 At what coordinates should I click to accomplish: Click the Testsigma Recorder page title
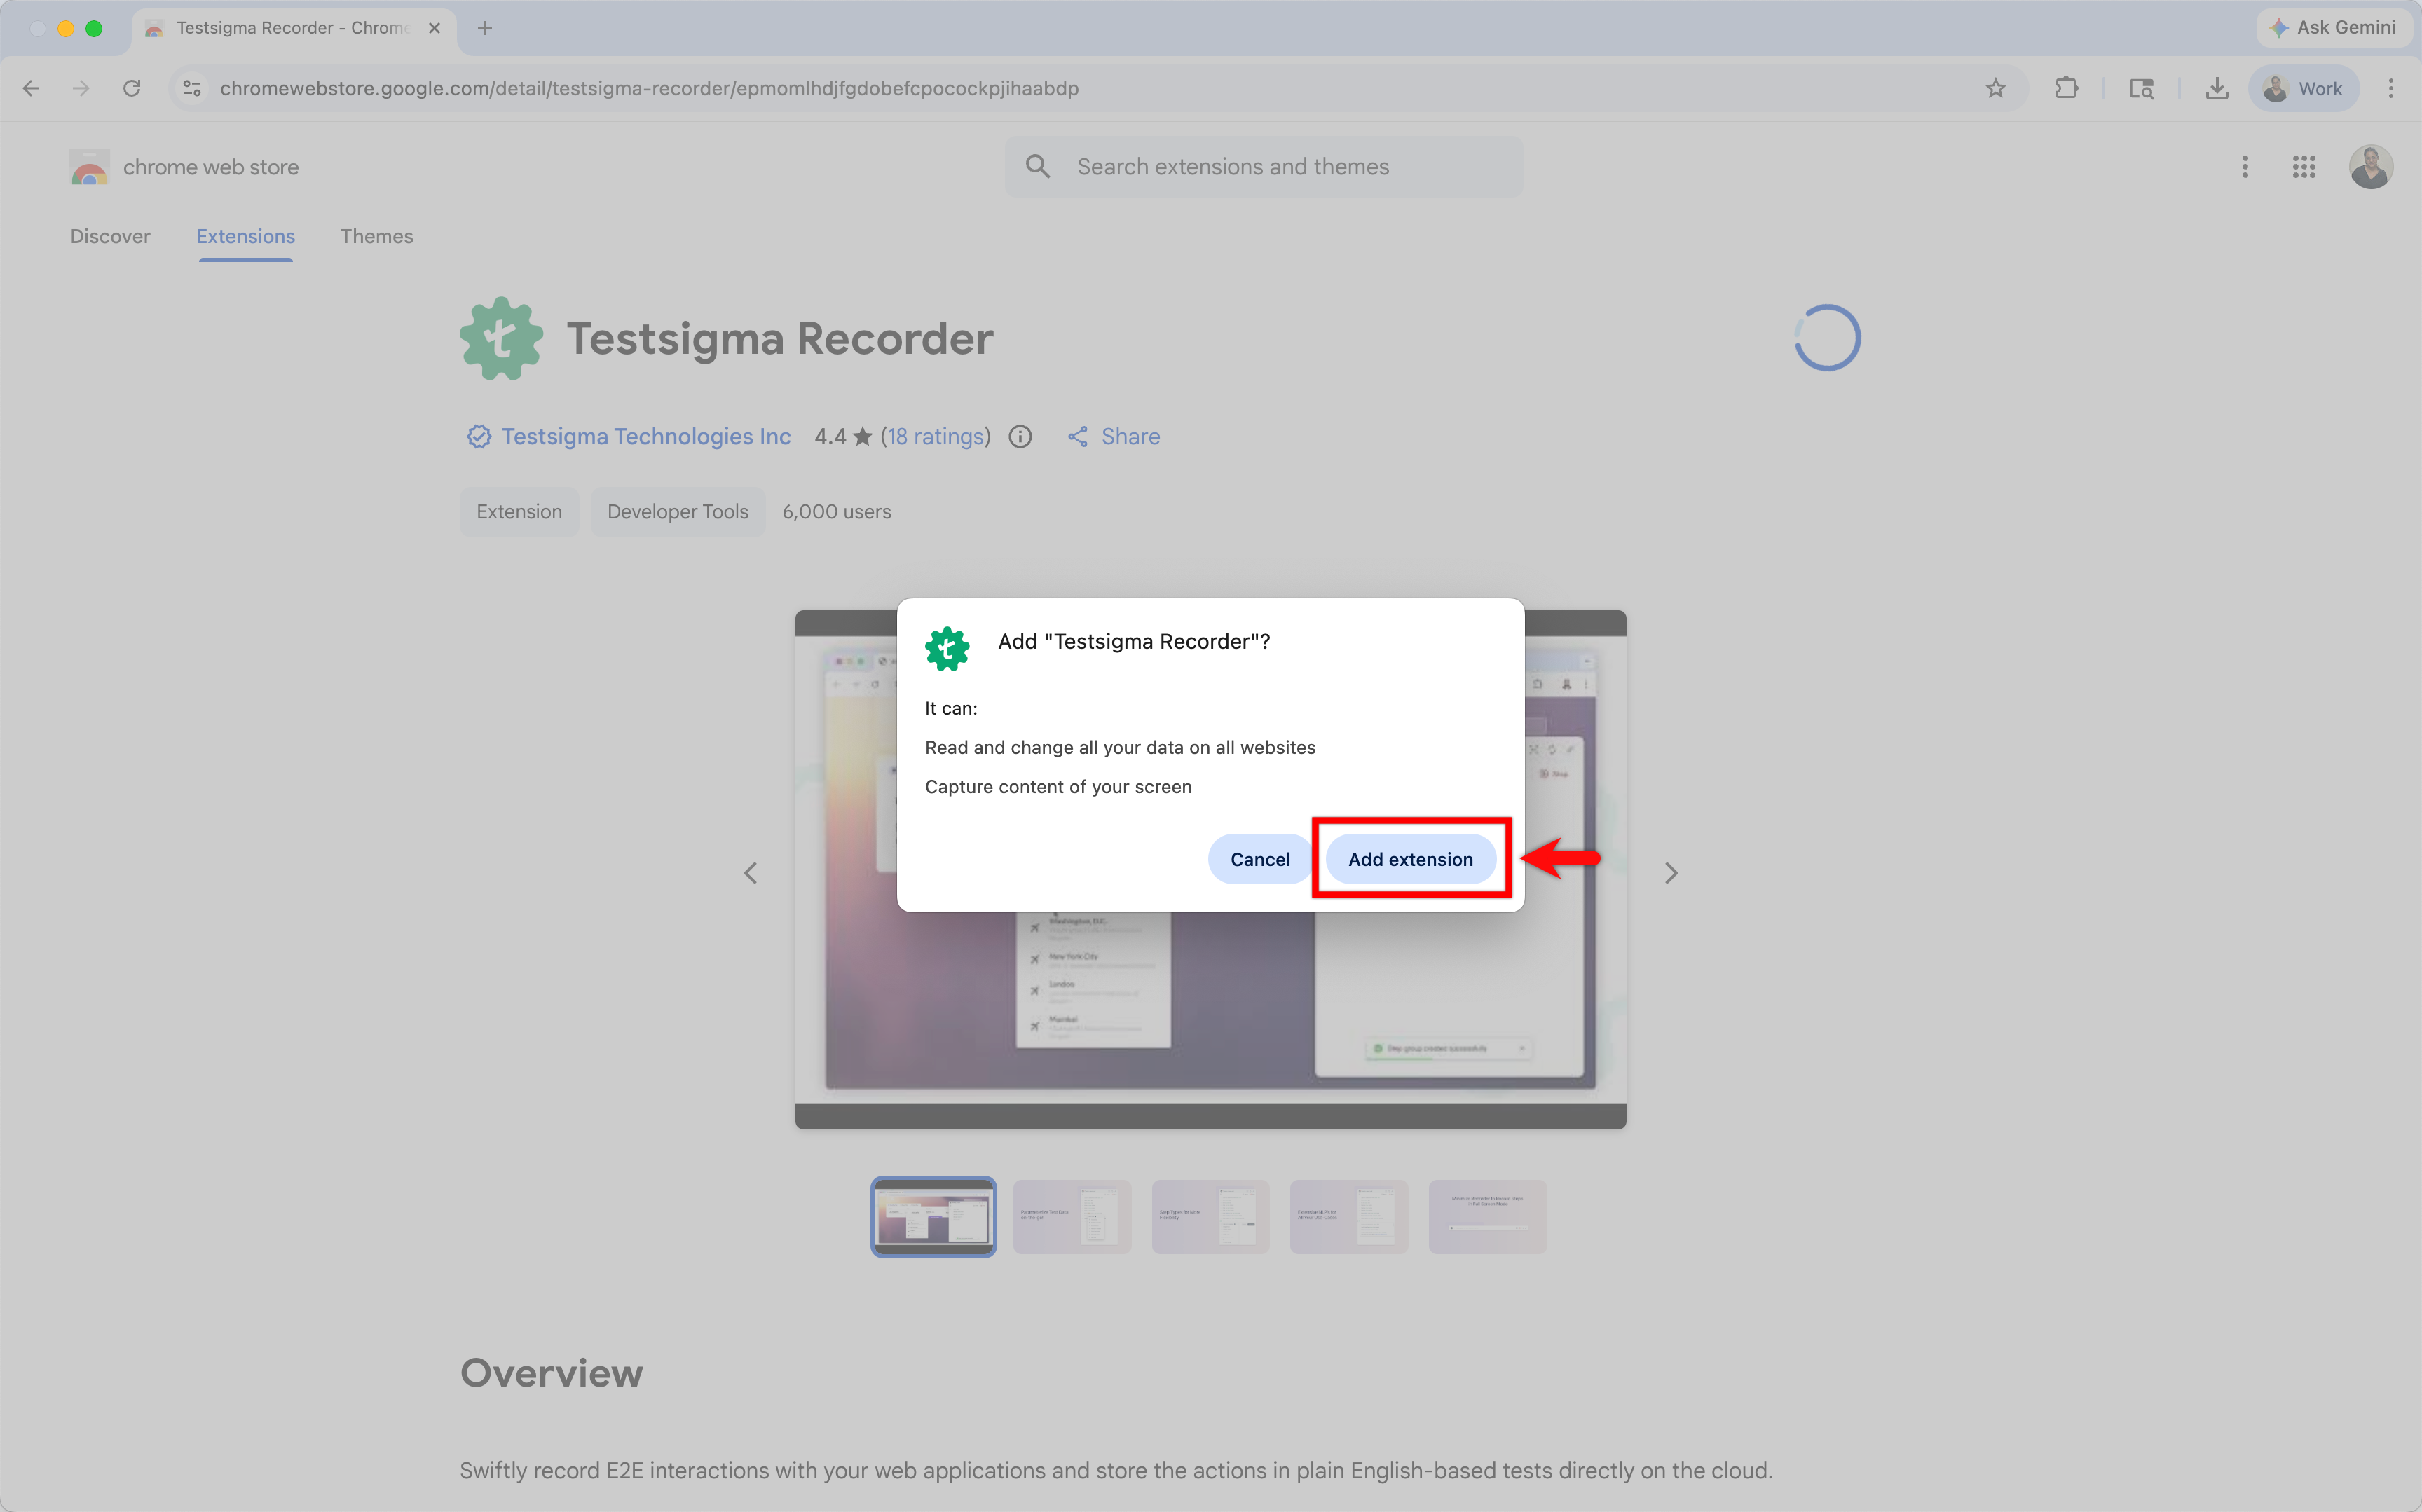point(780,338)
